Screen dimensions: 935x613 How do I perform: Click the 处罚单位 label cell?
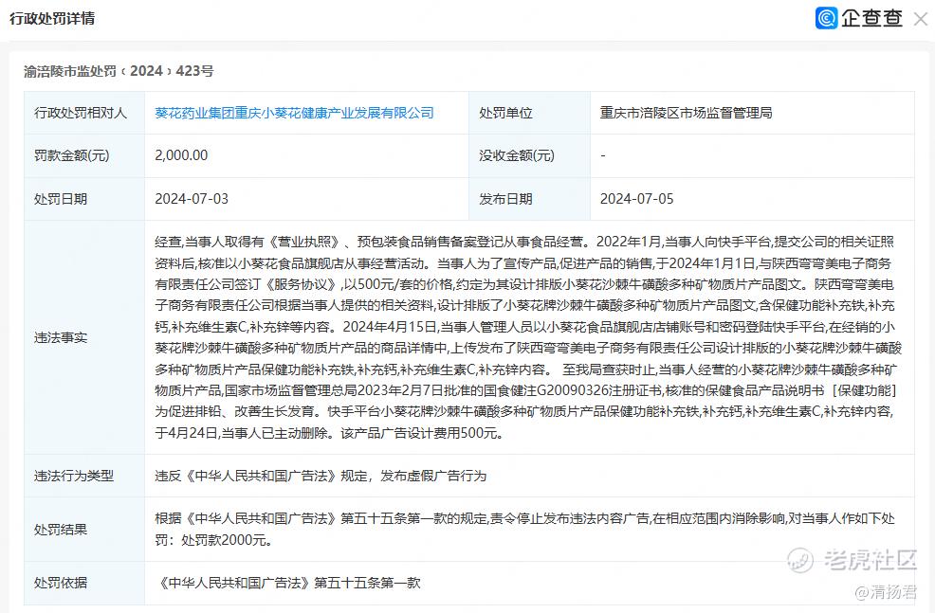(529, 113)
